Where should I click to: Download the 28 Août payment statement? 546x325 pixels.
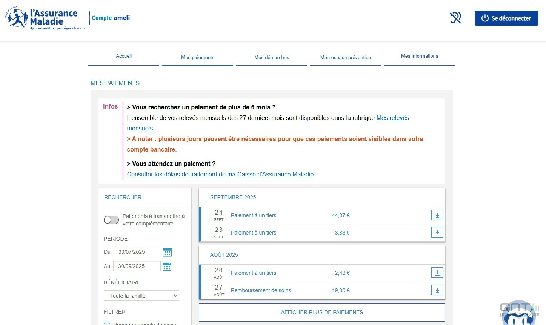pyautogui.click(x=437, y=273)
